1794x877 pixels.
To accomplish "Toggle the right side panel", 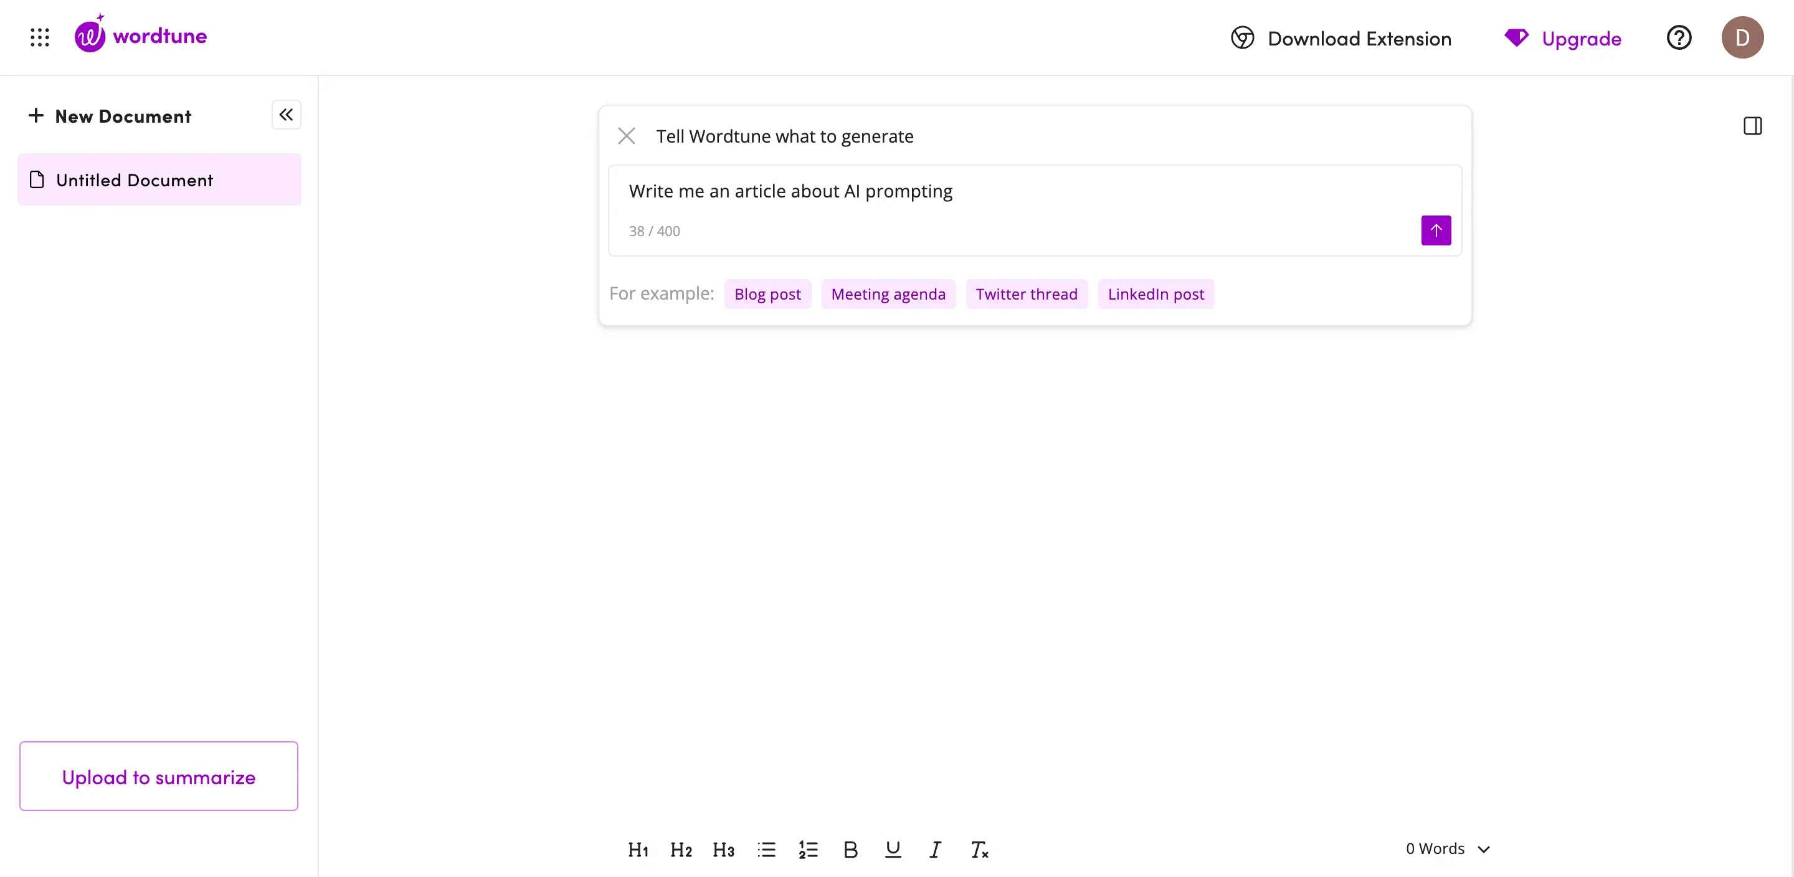I will (1752, 126).
